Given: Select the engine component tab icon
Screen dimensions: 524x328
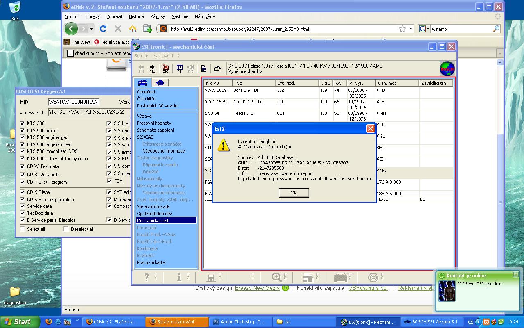Looking at the screenshot, I should 160,82.
